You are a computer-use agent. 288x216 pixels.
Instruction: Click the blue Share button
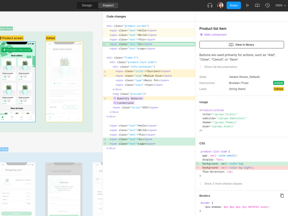click(x=234, y=5)
